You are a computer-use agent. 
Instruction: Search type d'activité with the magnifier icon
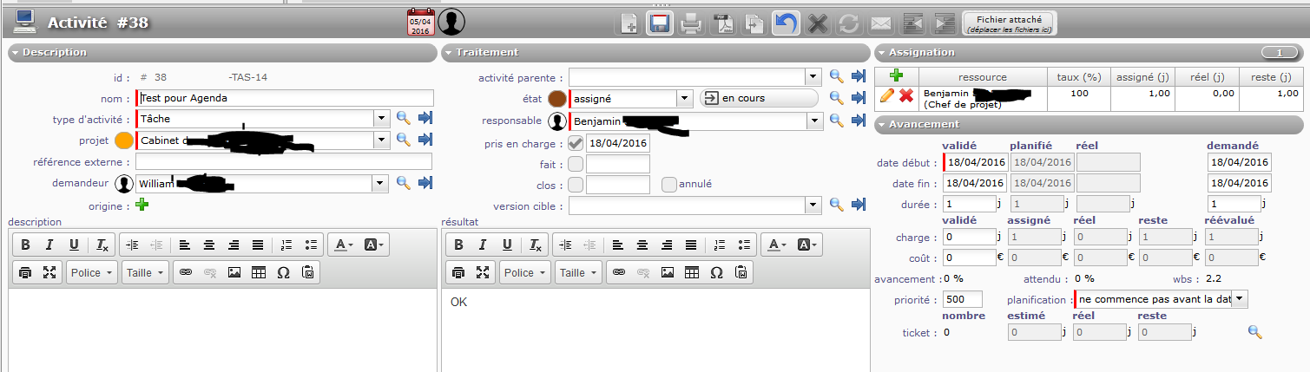pos(404,118)
